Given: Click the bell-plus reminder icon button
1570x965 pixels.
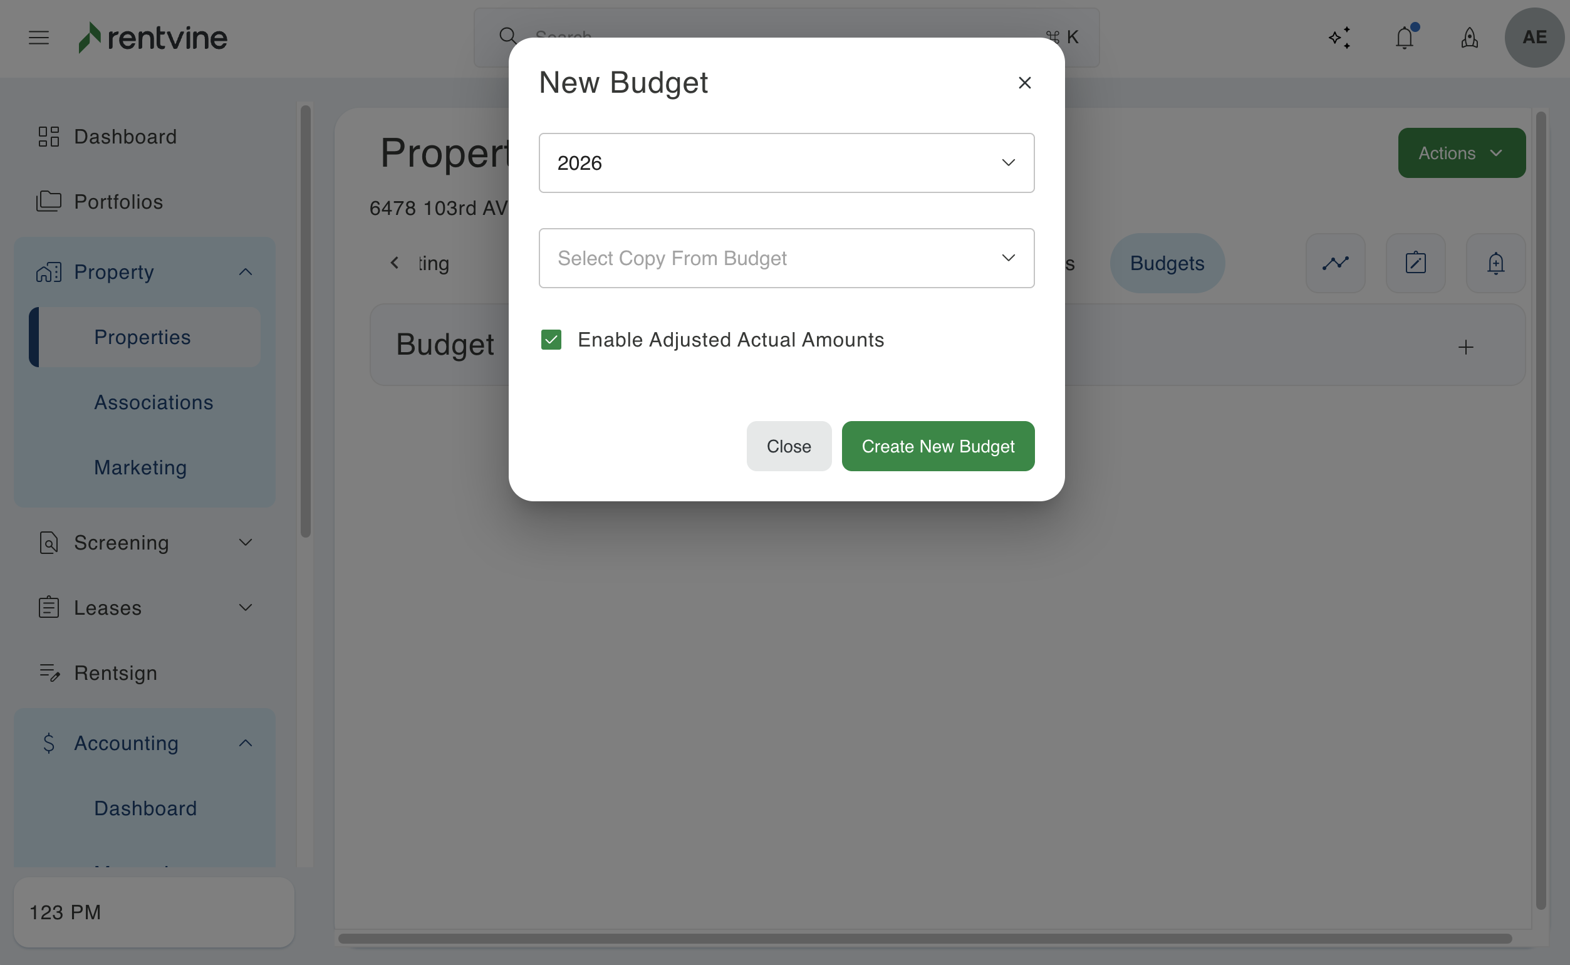Looking at the screenshot, I should pyautogui.click(x=1495, y=263).
